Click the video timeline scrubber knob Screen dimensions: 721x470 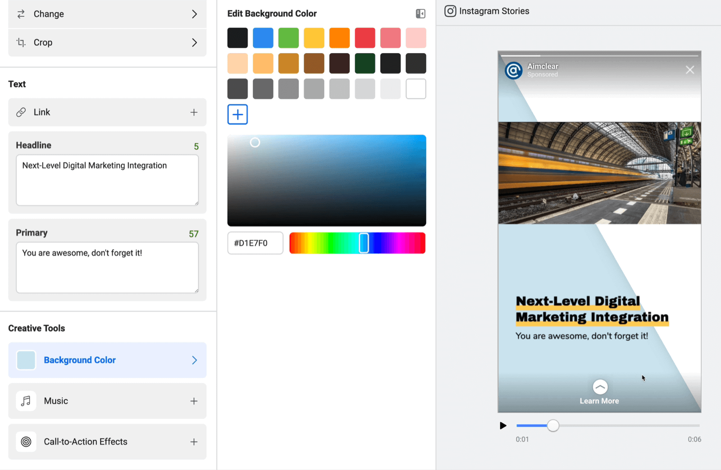[x=553, y=425]
